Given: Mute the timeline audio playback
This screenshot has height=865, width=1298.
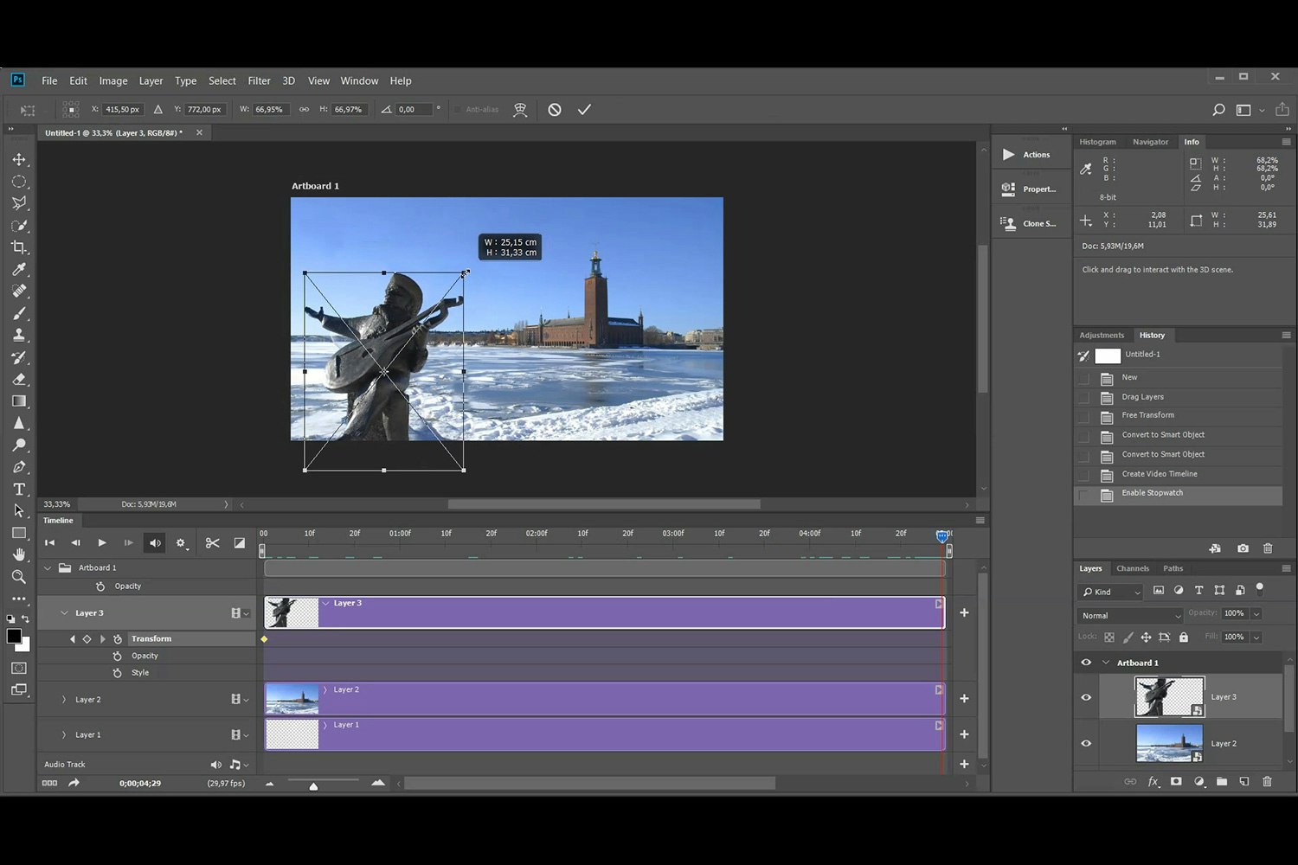Looking at the screenshot, I should pos(155,543).
